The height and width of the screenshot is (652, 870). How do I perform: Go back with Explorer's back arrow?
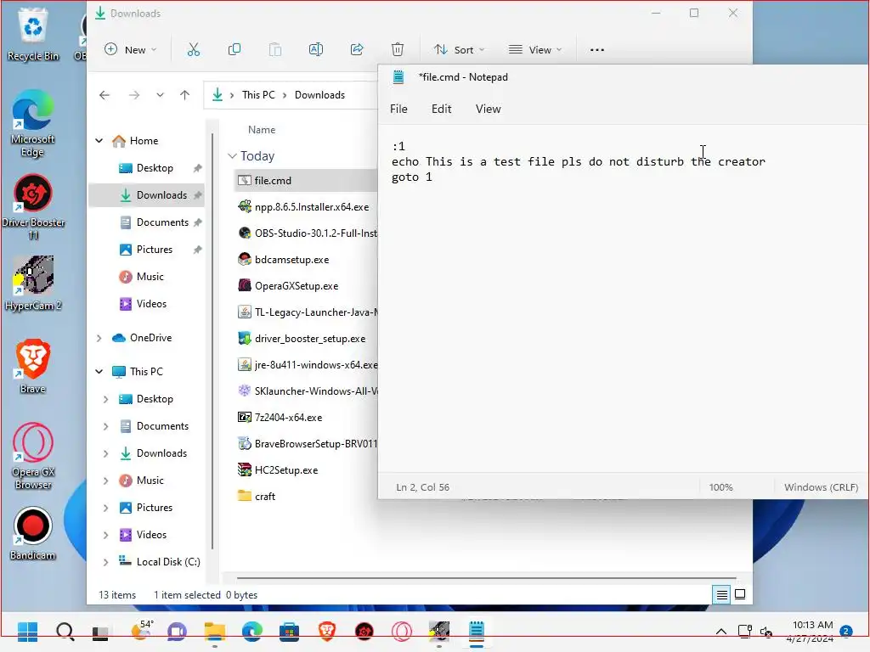coord(105,95)
